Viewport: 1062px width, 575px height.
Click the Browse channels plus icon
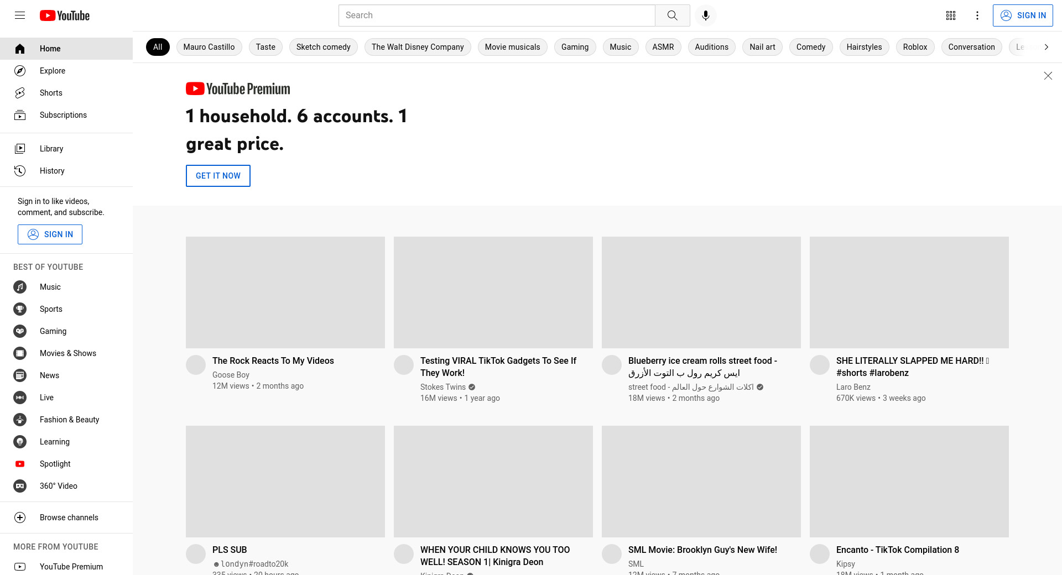(x=20, y=517)
